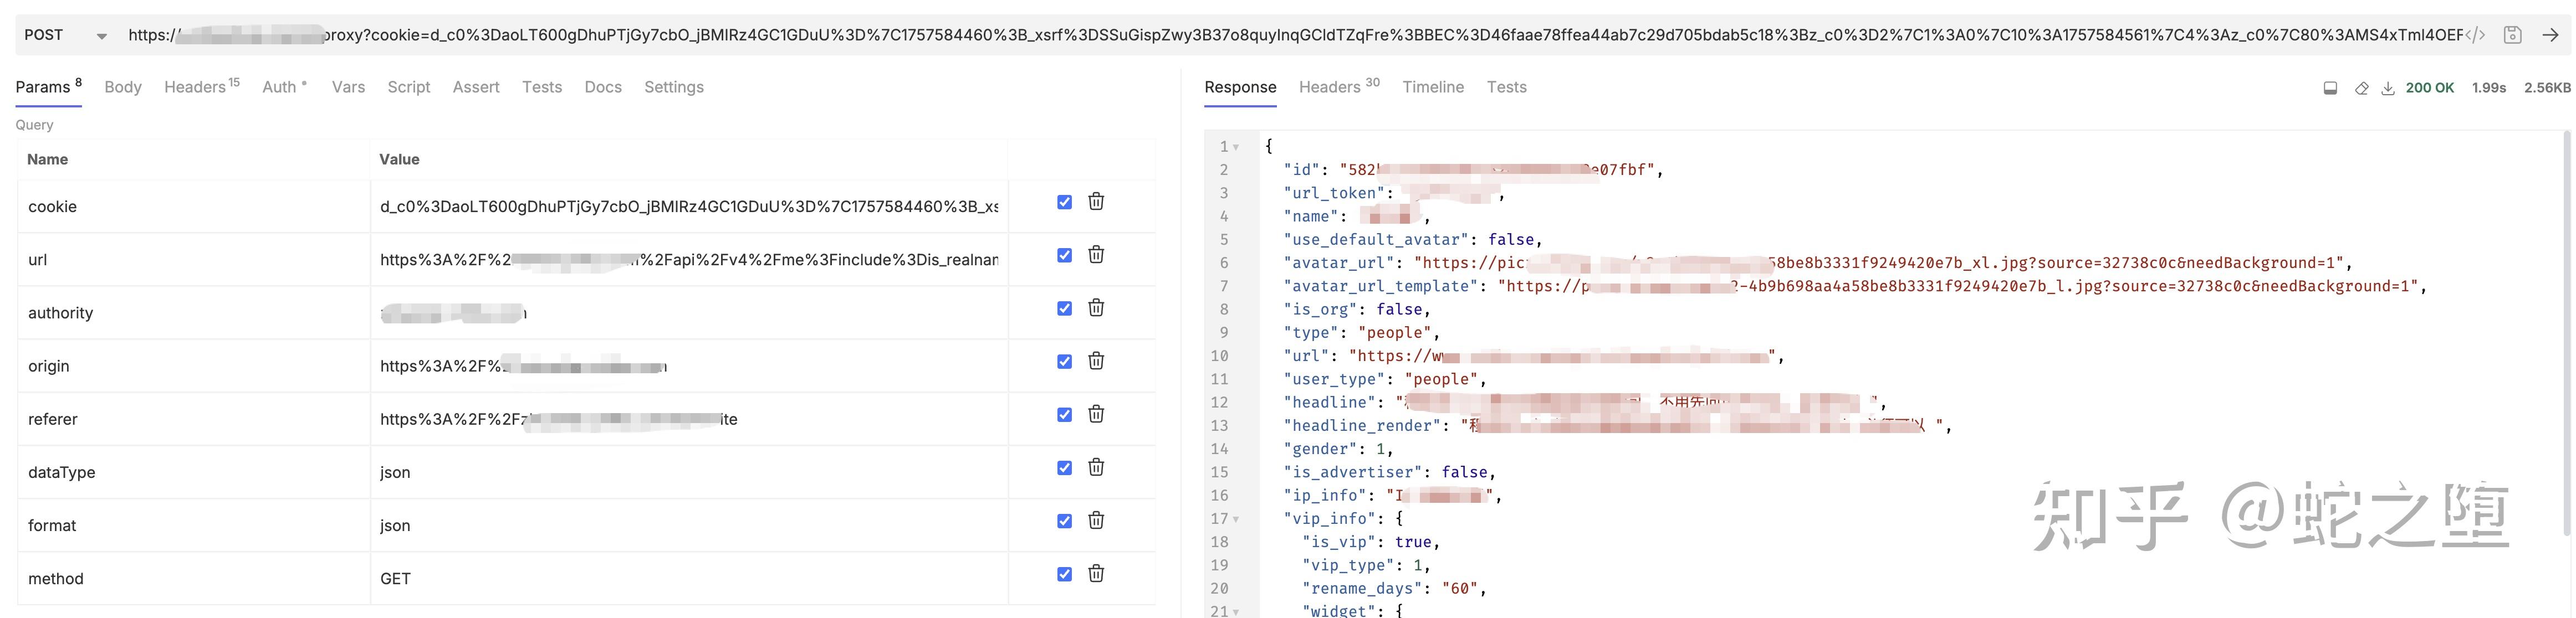Switch to the Script tab
The width and height of the screenshot is (2576, 618).
(x=409, y=87)
